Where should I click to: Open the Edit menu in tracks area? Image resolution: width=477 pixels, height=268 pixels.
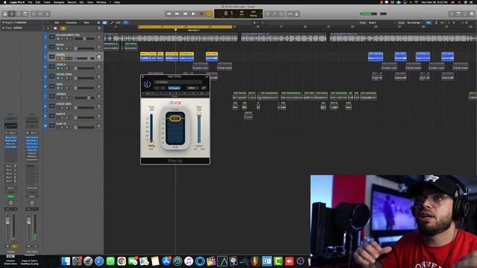click(57, 22)
